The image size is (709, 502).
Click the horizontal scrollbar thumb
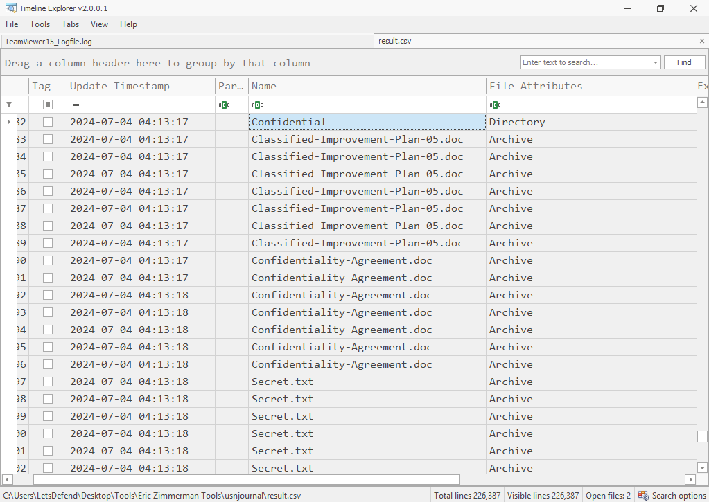[x=246, y=479]
